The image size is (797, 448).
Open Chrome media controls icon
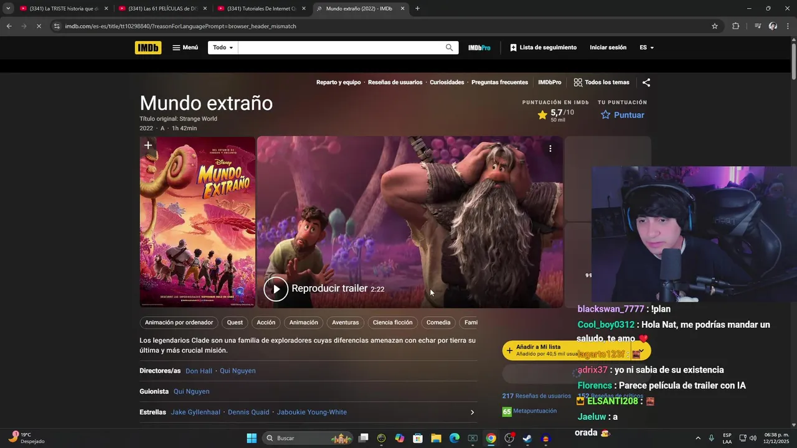758,26
